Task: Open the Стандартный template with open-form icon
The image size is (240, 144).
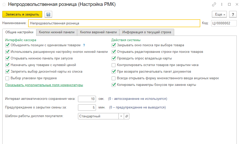Action: 127,116
